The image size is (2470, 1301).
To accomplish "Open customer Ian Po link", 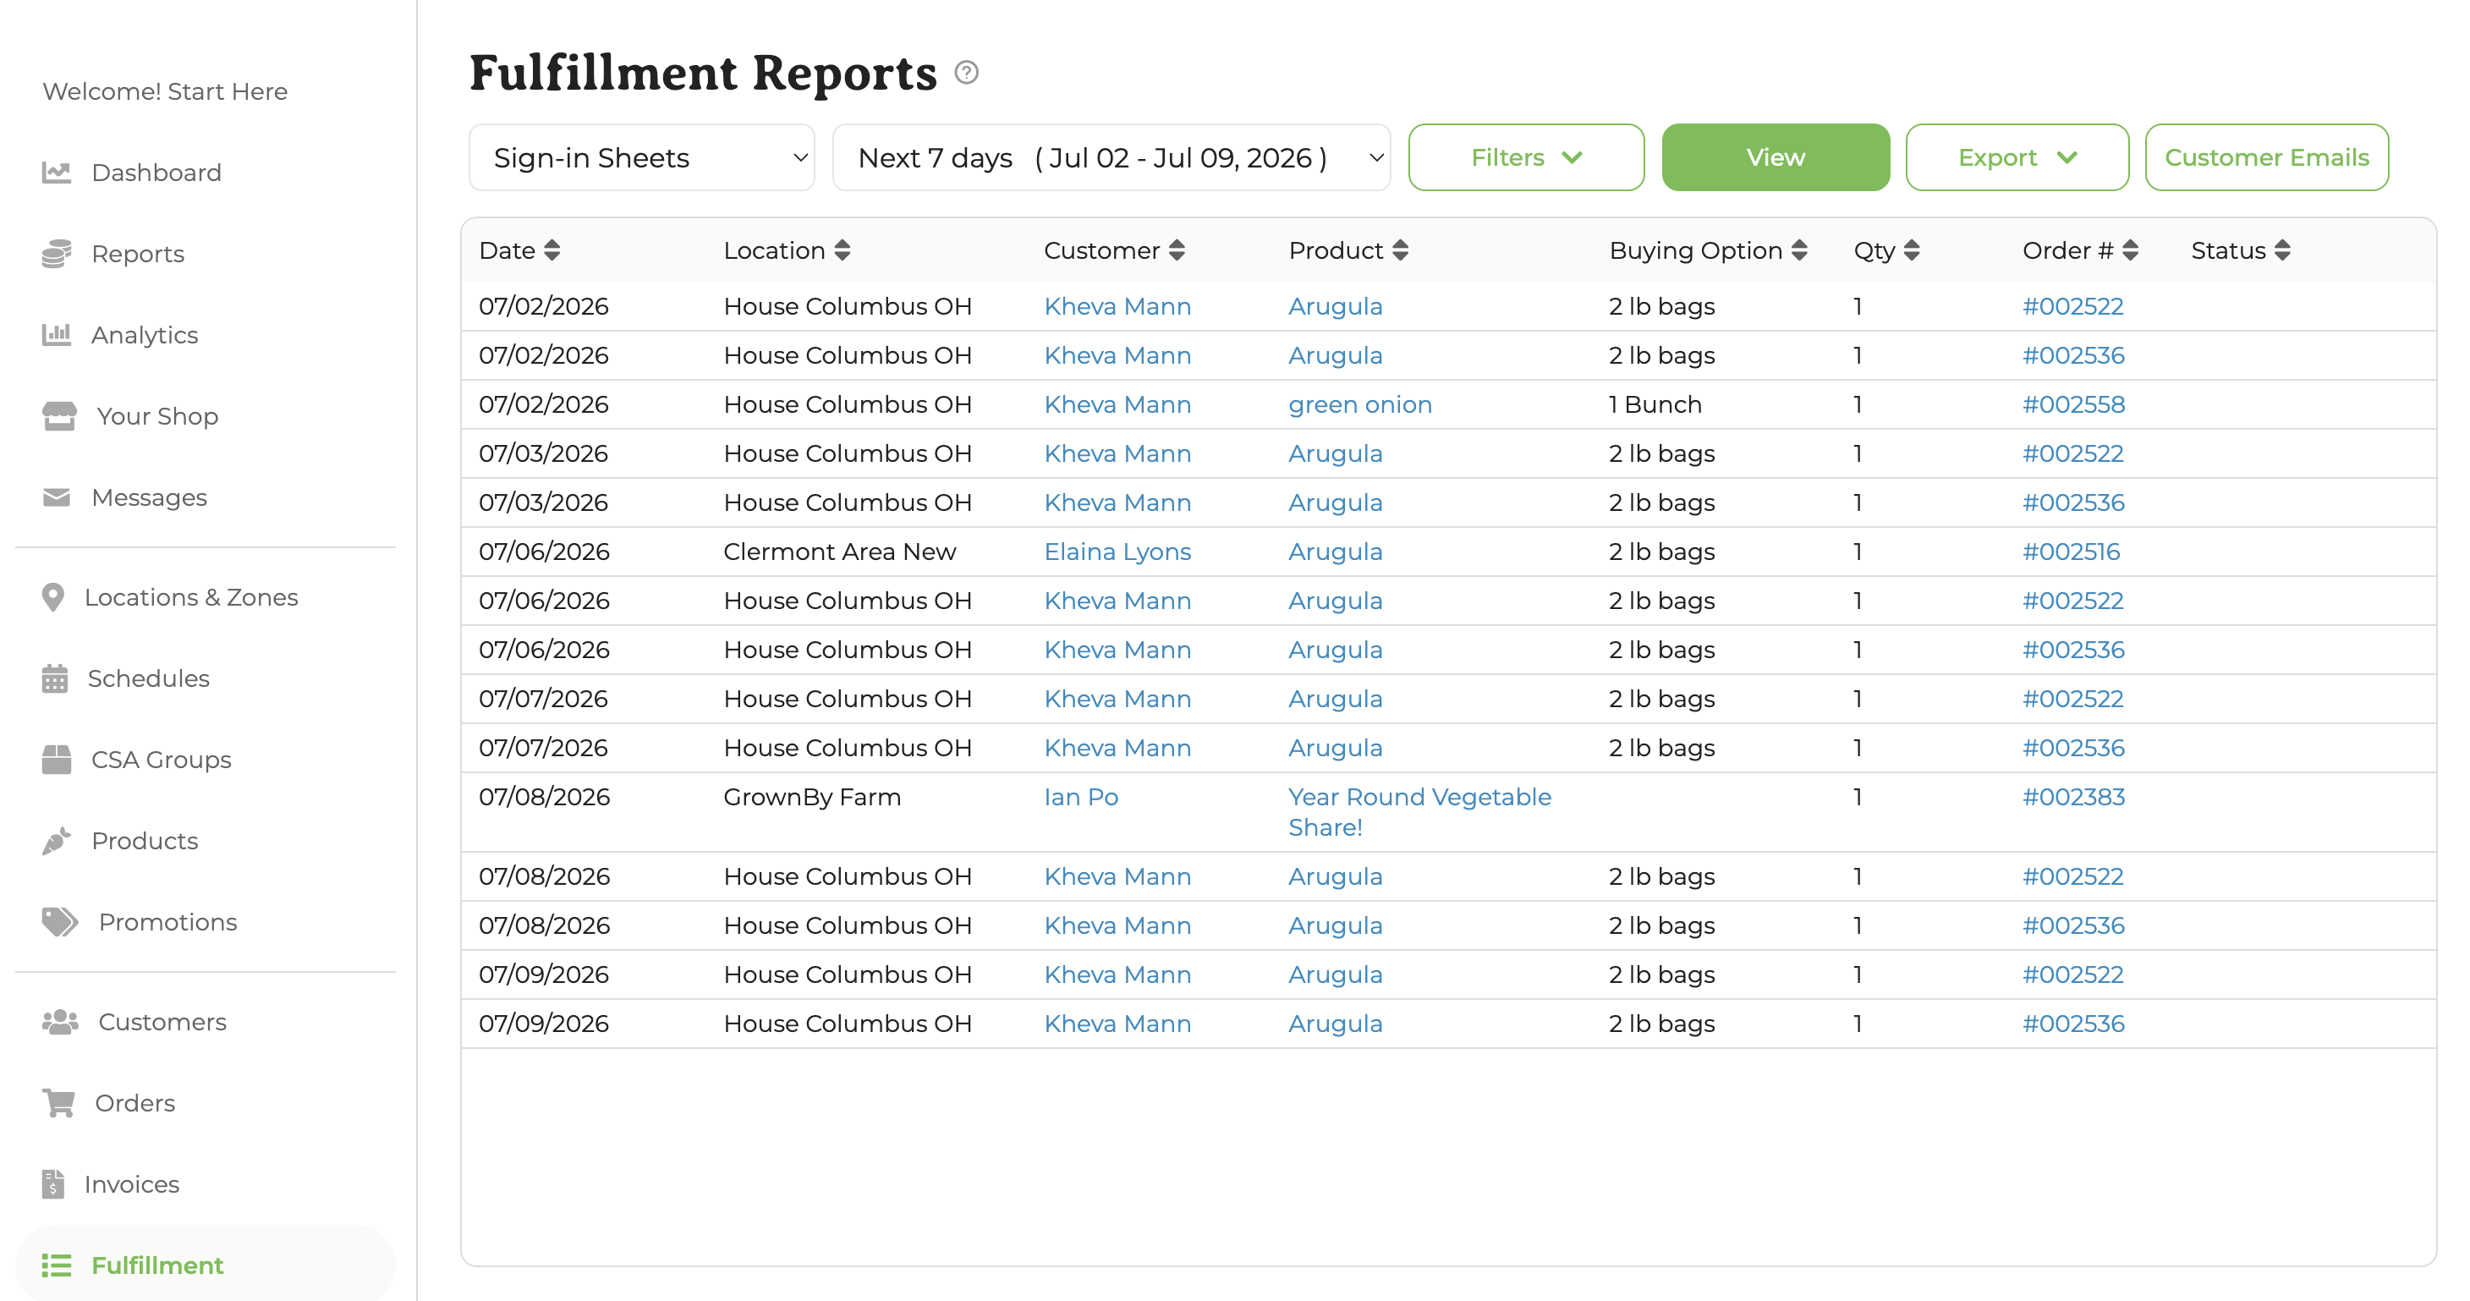I will (1081, 797).
